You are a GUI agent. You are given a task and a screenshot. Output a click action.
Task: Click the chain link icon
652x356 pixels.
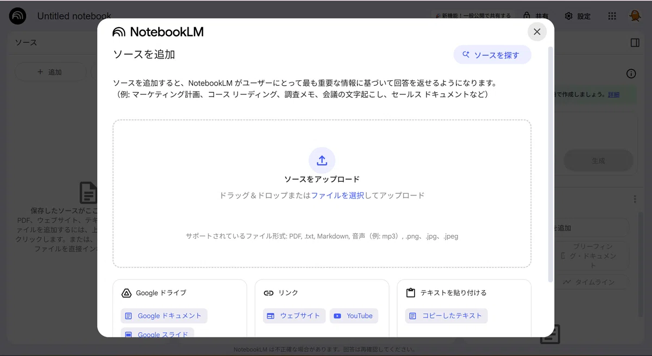coord(268,293)
